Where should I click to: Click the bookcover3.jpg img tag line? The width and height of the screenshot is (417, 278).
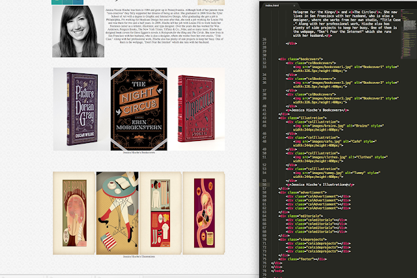coord(346,84)
